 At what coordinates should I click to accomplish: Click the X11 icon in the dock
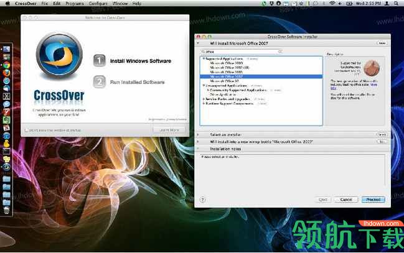(x=6, y=96)
